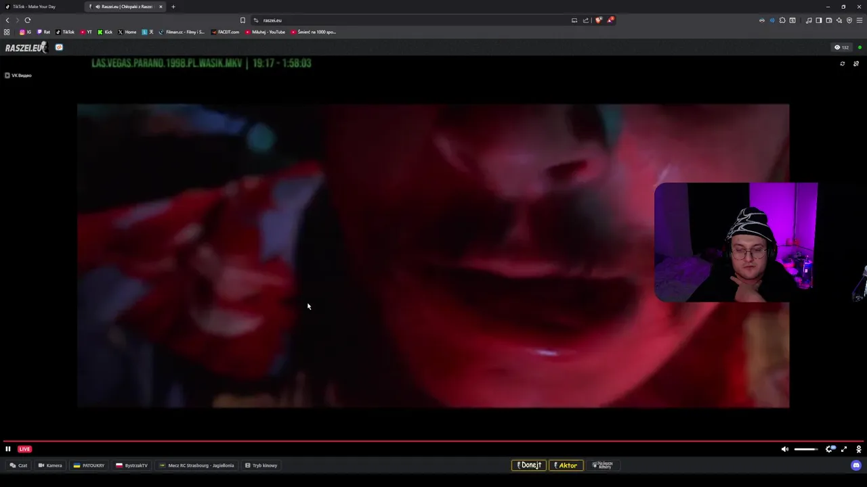Open the player settings gear icon
The width and height of the screenshot is (867, 487).
pyautogui.click(x=829, y=449)
